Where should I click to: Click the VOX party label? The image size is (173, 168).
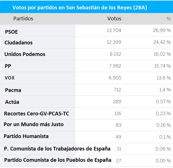click(x=10, y=78)
